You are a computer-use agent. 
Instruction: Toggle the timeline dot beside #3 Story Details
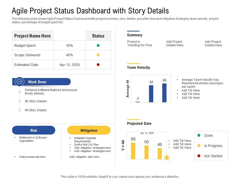point(19,110)
